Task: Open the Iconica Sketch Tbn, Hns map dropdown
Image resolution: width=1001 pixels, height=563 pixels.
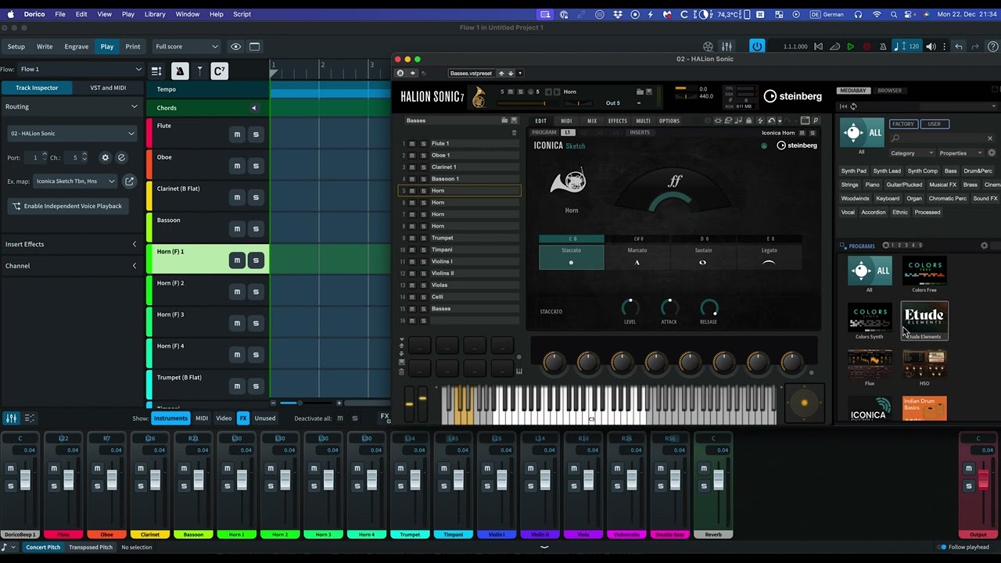Action: (76, 181)
